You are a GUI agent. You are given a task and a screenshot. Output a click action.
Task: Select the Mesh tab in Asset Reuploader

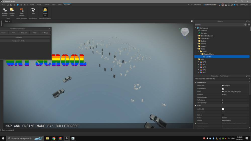tap(14, 33)
